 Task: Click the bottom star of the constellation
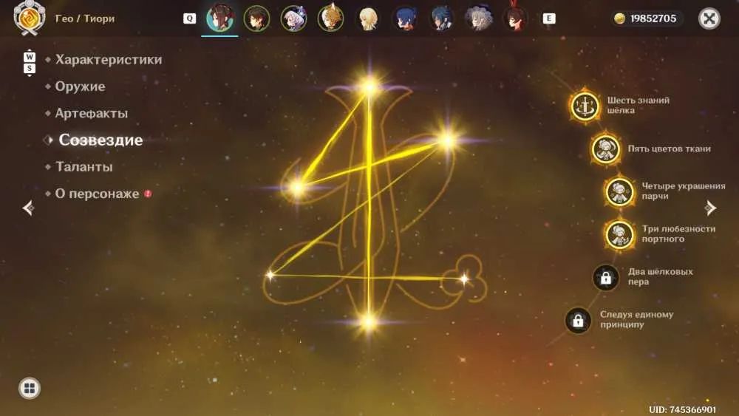369,322
